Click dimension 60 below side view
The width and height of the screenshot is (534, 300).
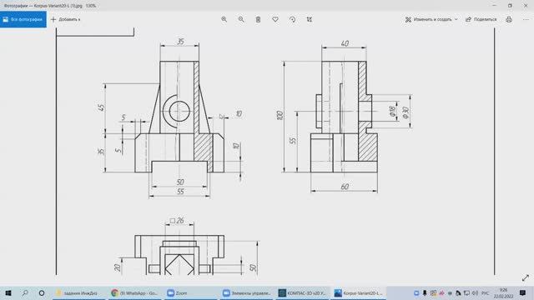pyautogui.click(x=345, y=187)
